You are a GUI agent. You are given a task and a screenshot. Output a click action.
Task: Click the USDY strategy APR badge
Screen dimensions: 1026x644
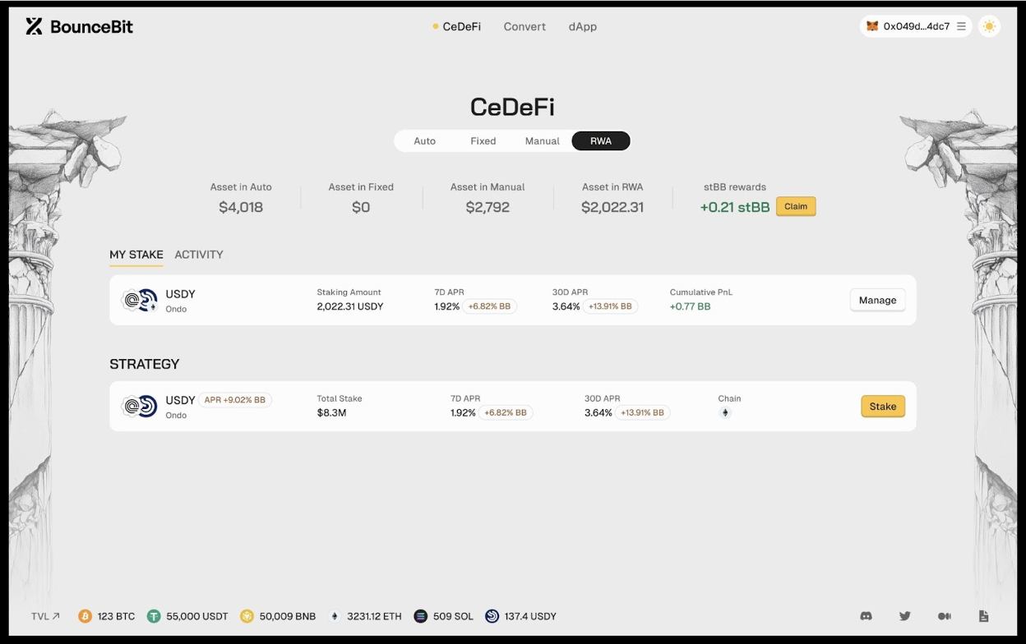point(235,400)
